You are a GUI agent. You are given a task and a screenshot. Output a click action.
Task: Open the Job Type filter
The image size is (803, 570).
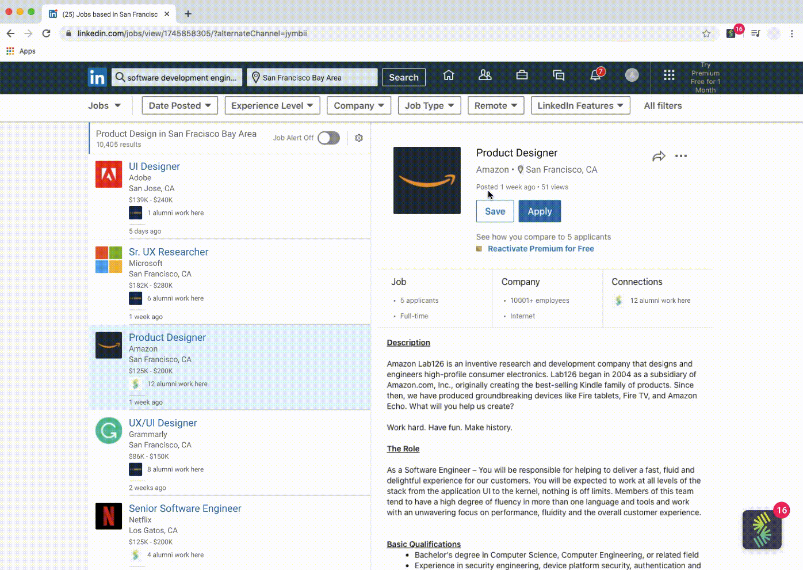pyautogui.click(x=429, y=105)
